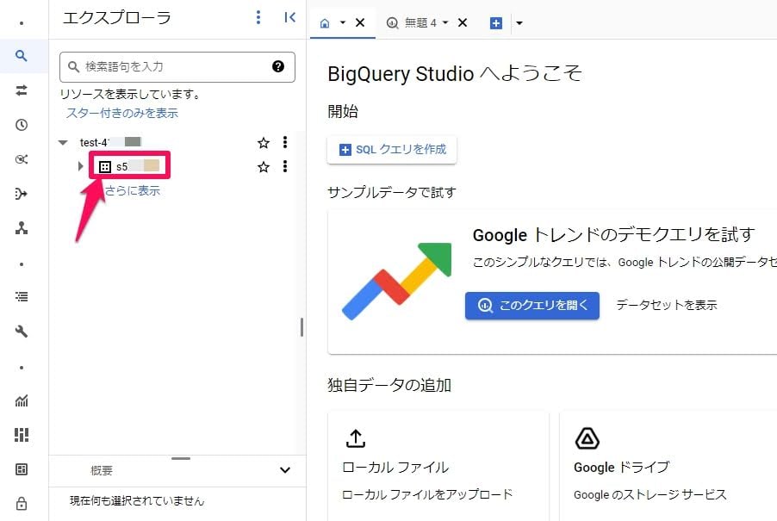Click new tab plus button

coord(496,22)
